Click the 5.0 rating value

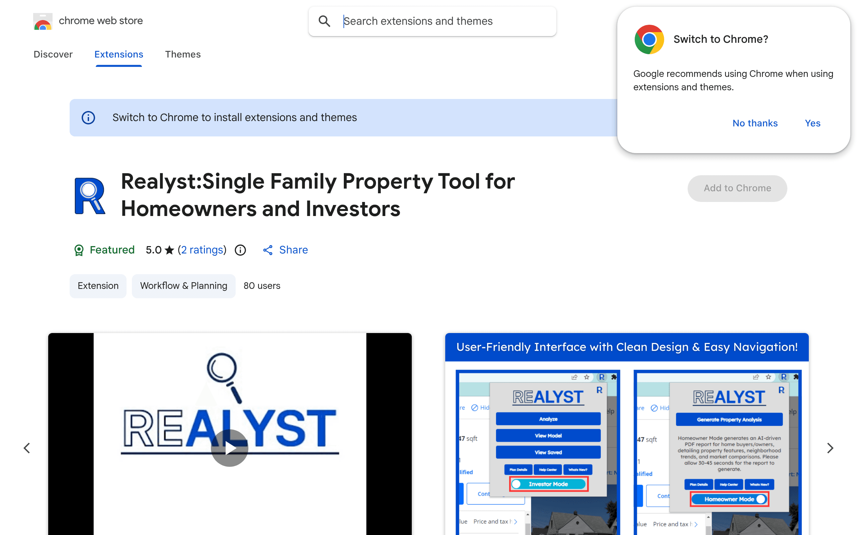[154, 250]
